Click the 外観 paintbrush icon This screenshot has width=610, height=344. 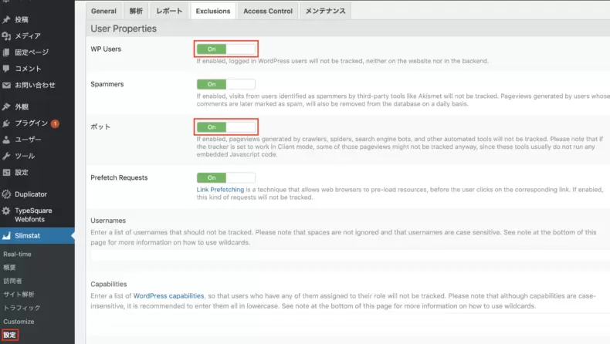pos(6,107)
